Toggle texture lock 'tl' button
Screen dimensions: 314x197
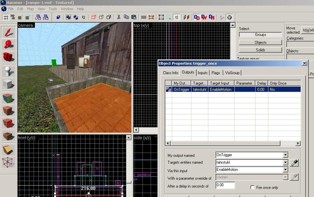coord(176,17)
